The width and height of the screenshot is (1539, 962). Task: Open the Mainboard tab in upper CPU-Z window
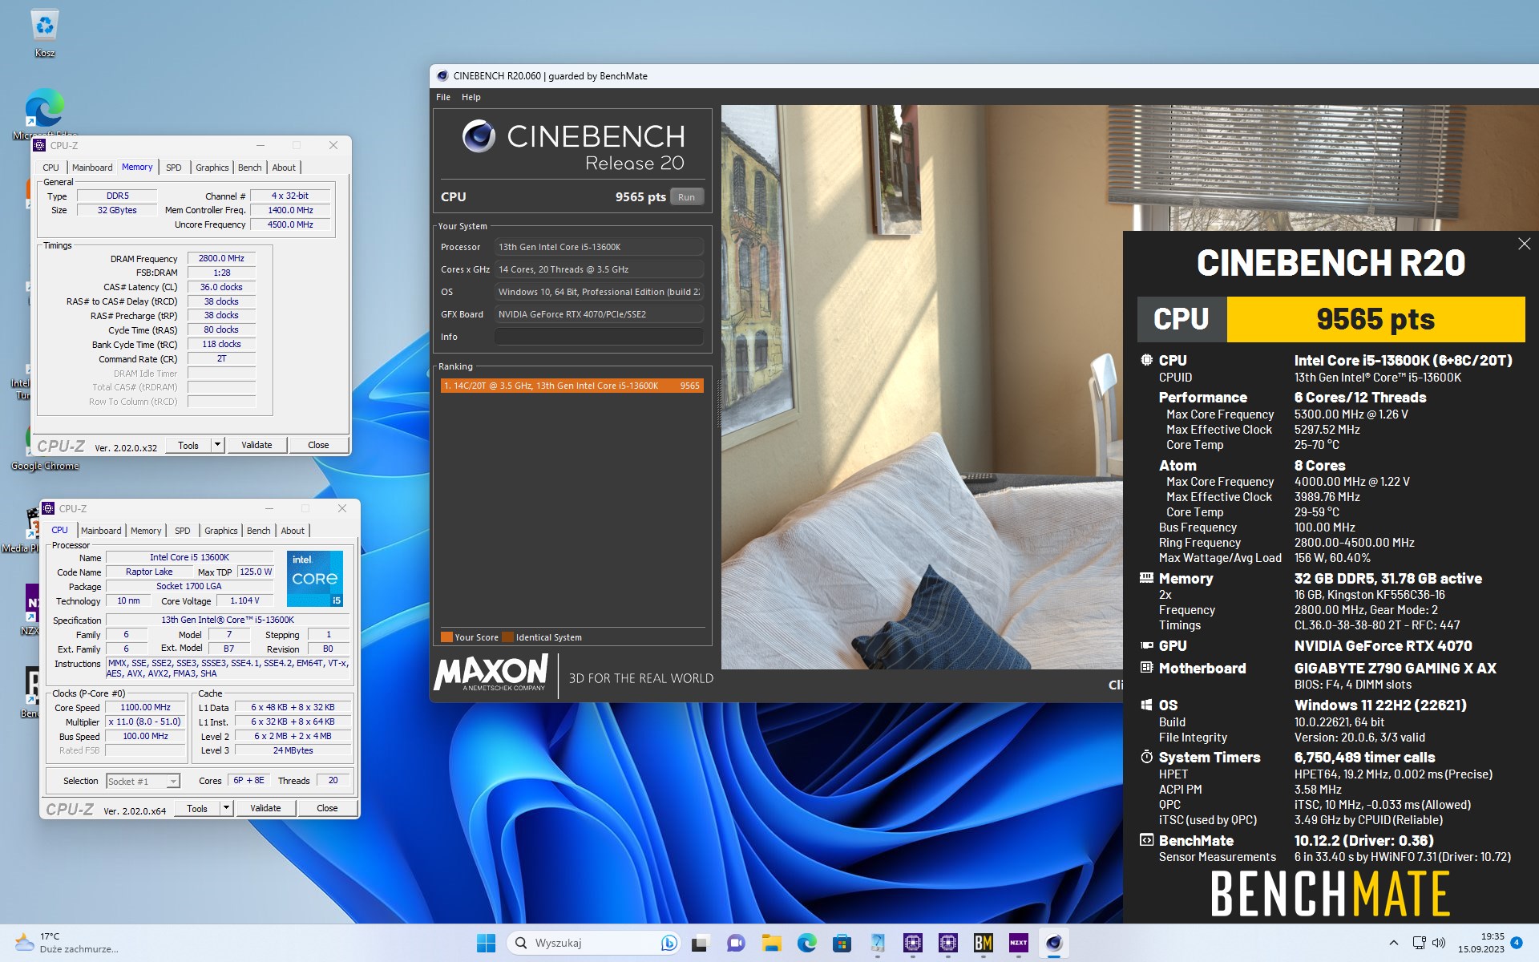[92, 168]
